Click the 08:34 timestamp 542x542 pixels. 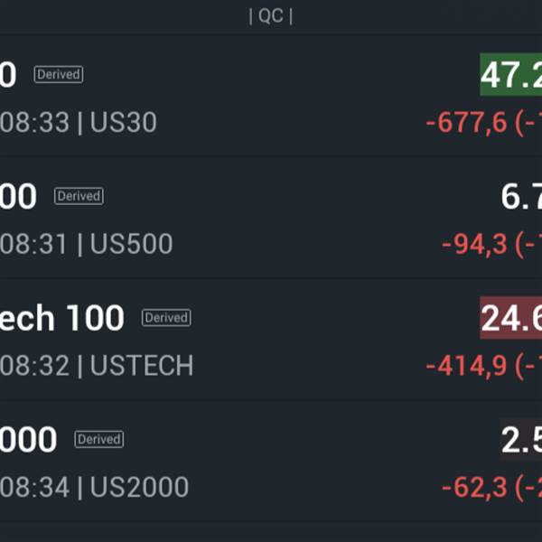(x=34, y=488)
